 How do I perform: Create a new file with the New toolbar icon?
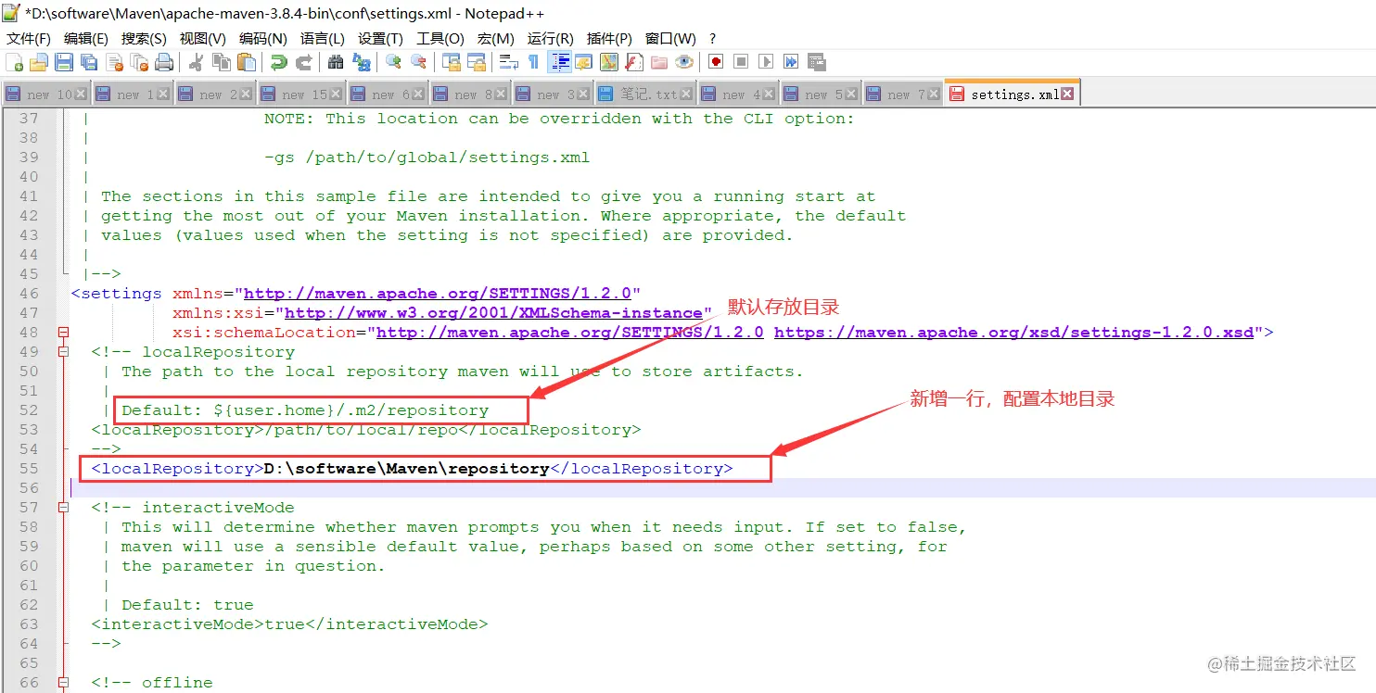point(15,62)
